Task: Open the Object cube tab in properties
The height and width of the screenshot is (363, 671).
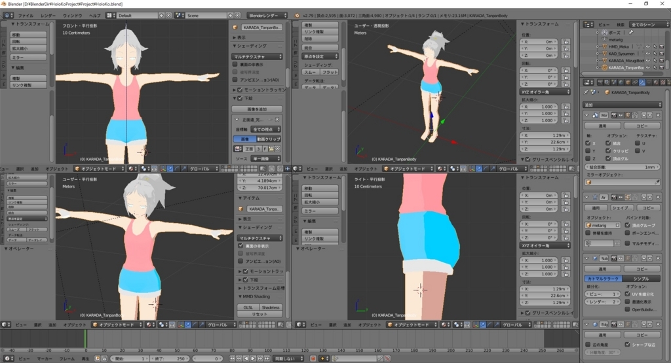Action: pyautogui.click(x=628, y=82)
